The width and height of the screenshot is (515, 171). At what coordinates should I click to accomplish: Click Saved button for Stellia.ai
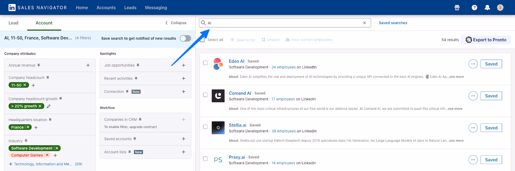tap(491, 128)
